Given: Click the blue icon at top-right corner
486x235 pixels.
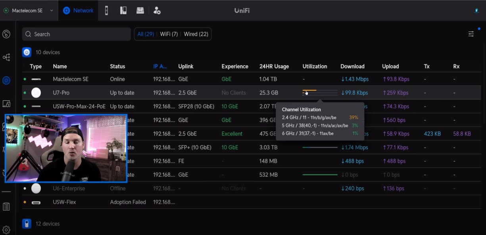Looking at the screenshot, I should [476, 11].
